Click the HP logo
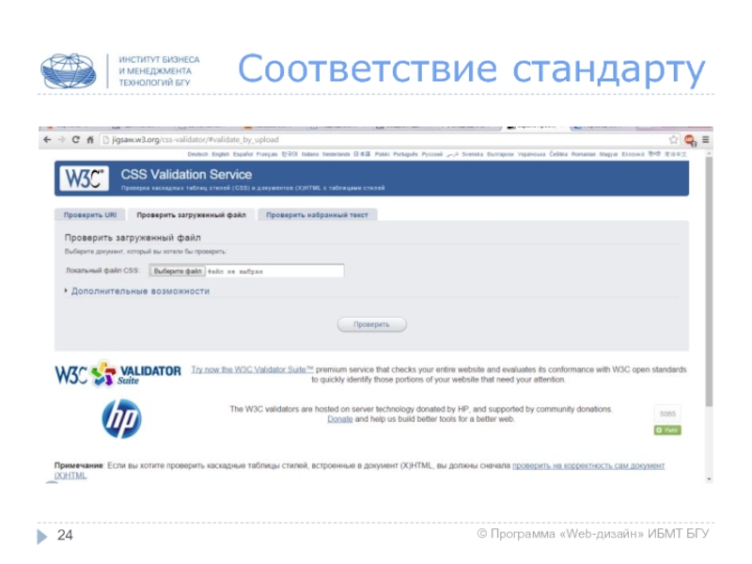The width and height of the screenshot is (752, 564). 121,418
